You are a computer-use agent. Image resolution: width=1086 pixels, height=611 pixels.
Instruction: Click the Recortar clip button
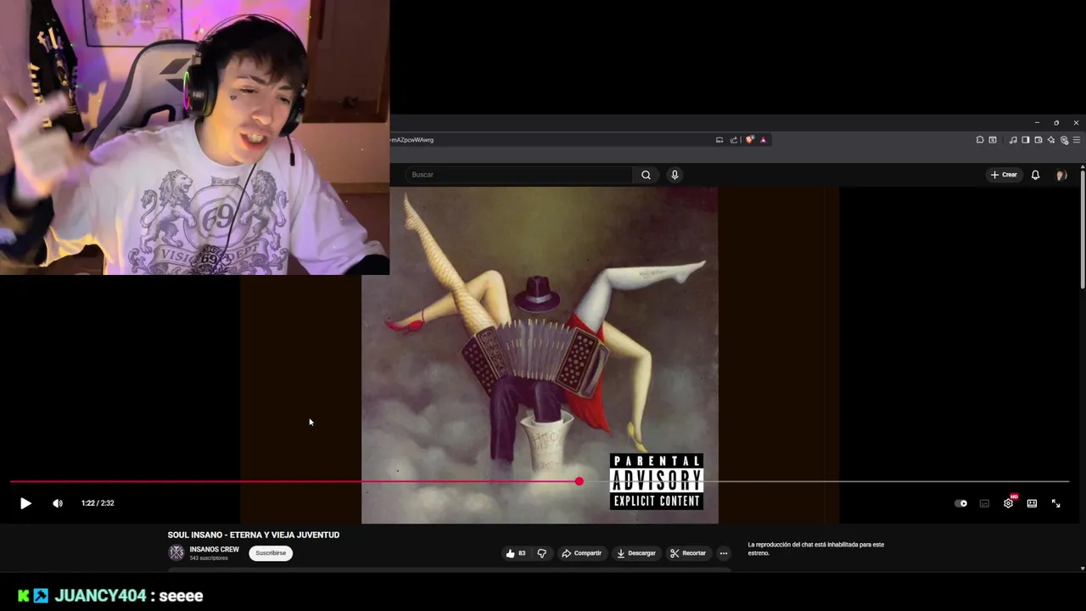click(688, 553)
